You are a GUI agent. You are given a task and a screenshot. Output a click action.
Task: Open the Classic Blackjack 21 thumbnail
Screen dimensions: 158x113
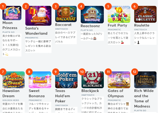93,80
